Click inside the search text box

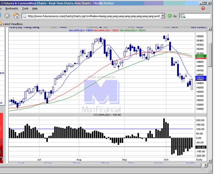[x=198, y=16]
